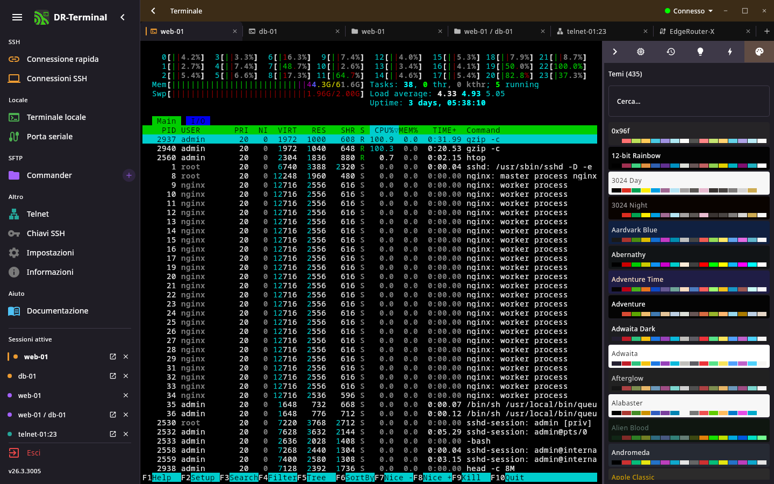Click the Cerca theme search field
774x484 pixels.
click(689, 101)
